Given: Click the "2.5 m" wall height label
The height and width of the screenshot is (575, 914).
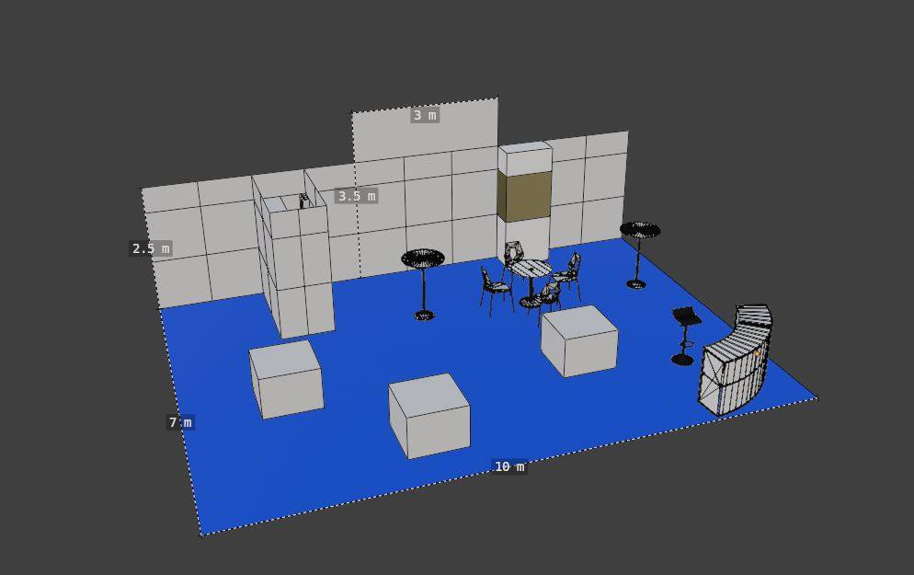Looking at the screenshot, I should pyautogui.click(x=151, y=248).
